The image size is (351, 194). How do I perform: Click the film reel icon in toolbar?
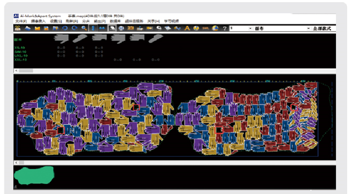(x=121, y=28)
